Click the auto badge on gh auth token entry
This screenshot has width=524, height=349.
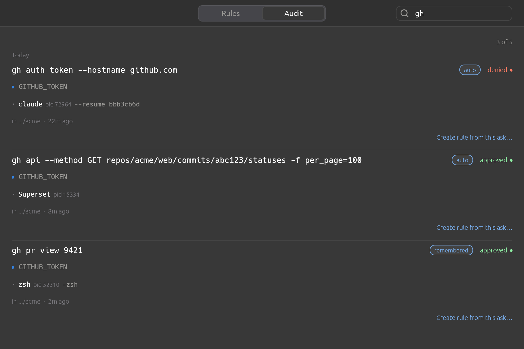click(x=470, y=70)
